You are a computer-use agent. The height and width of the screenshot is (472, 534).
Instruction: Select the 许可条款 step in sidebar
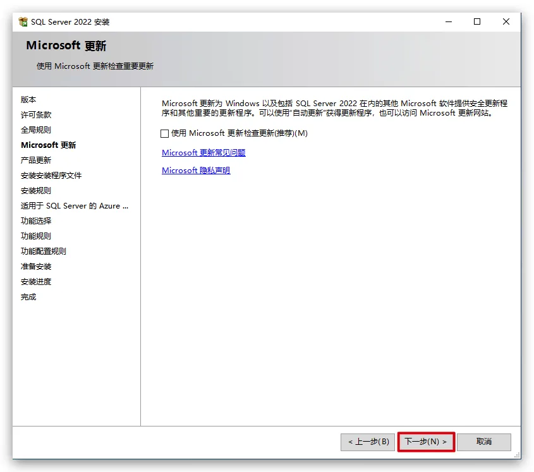point(36,115)
